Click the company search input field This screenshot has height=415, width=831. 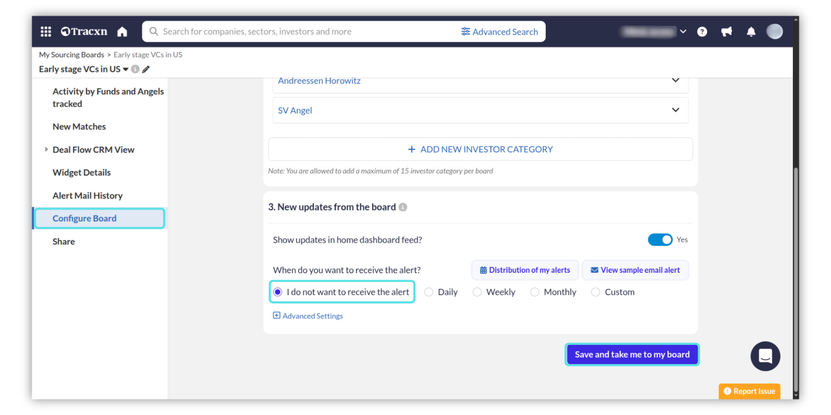[x=303, y=32]
